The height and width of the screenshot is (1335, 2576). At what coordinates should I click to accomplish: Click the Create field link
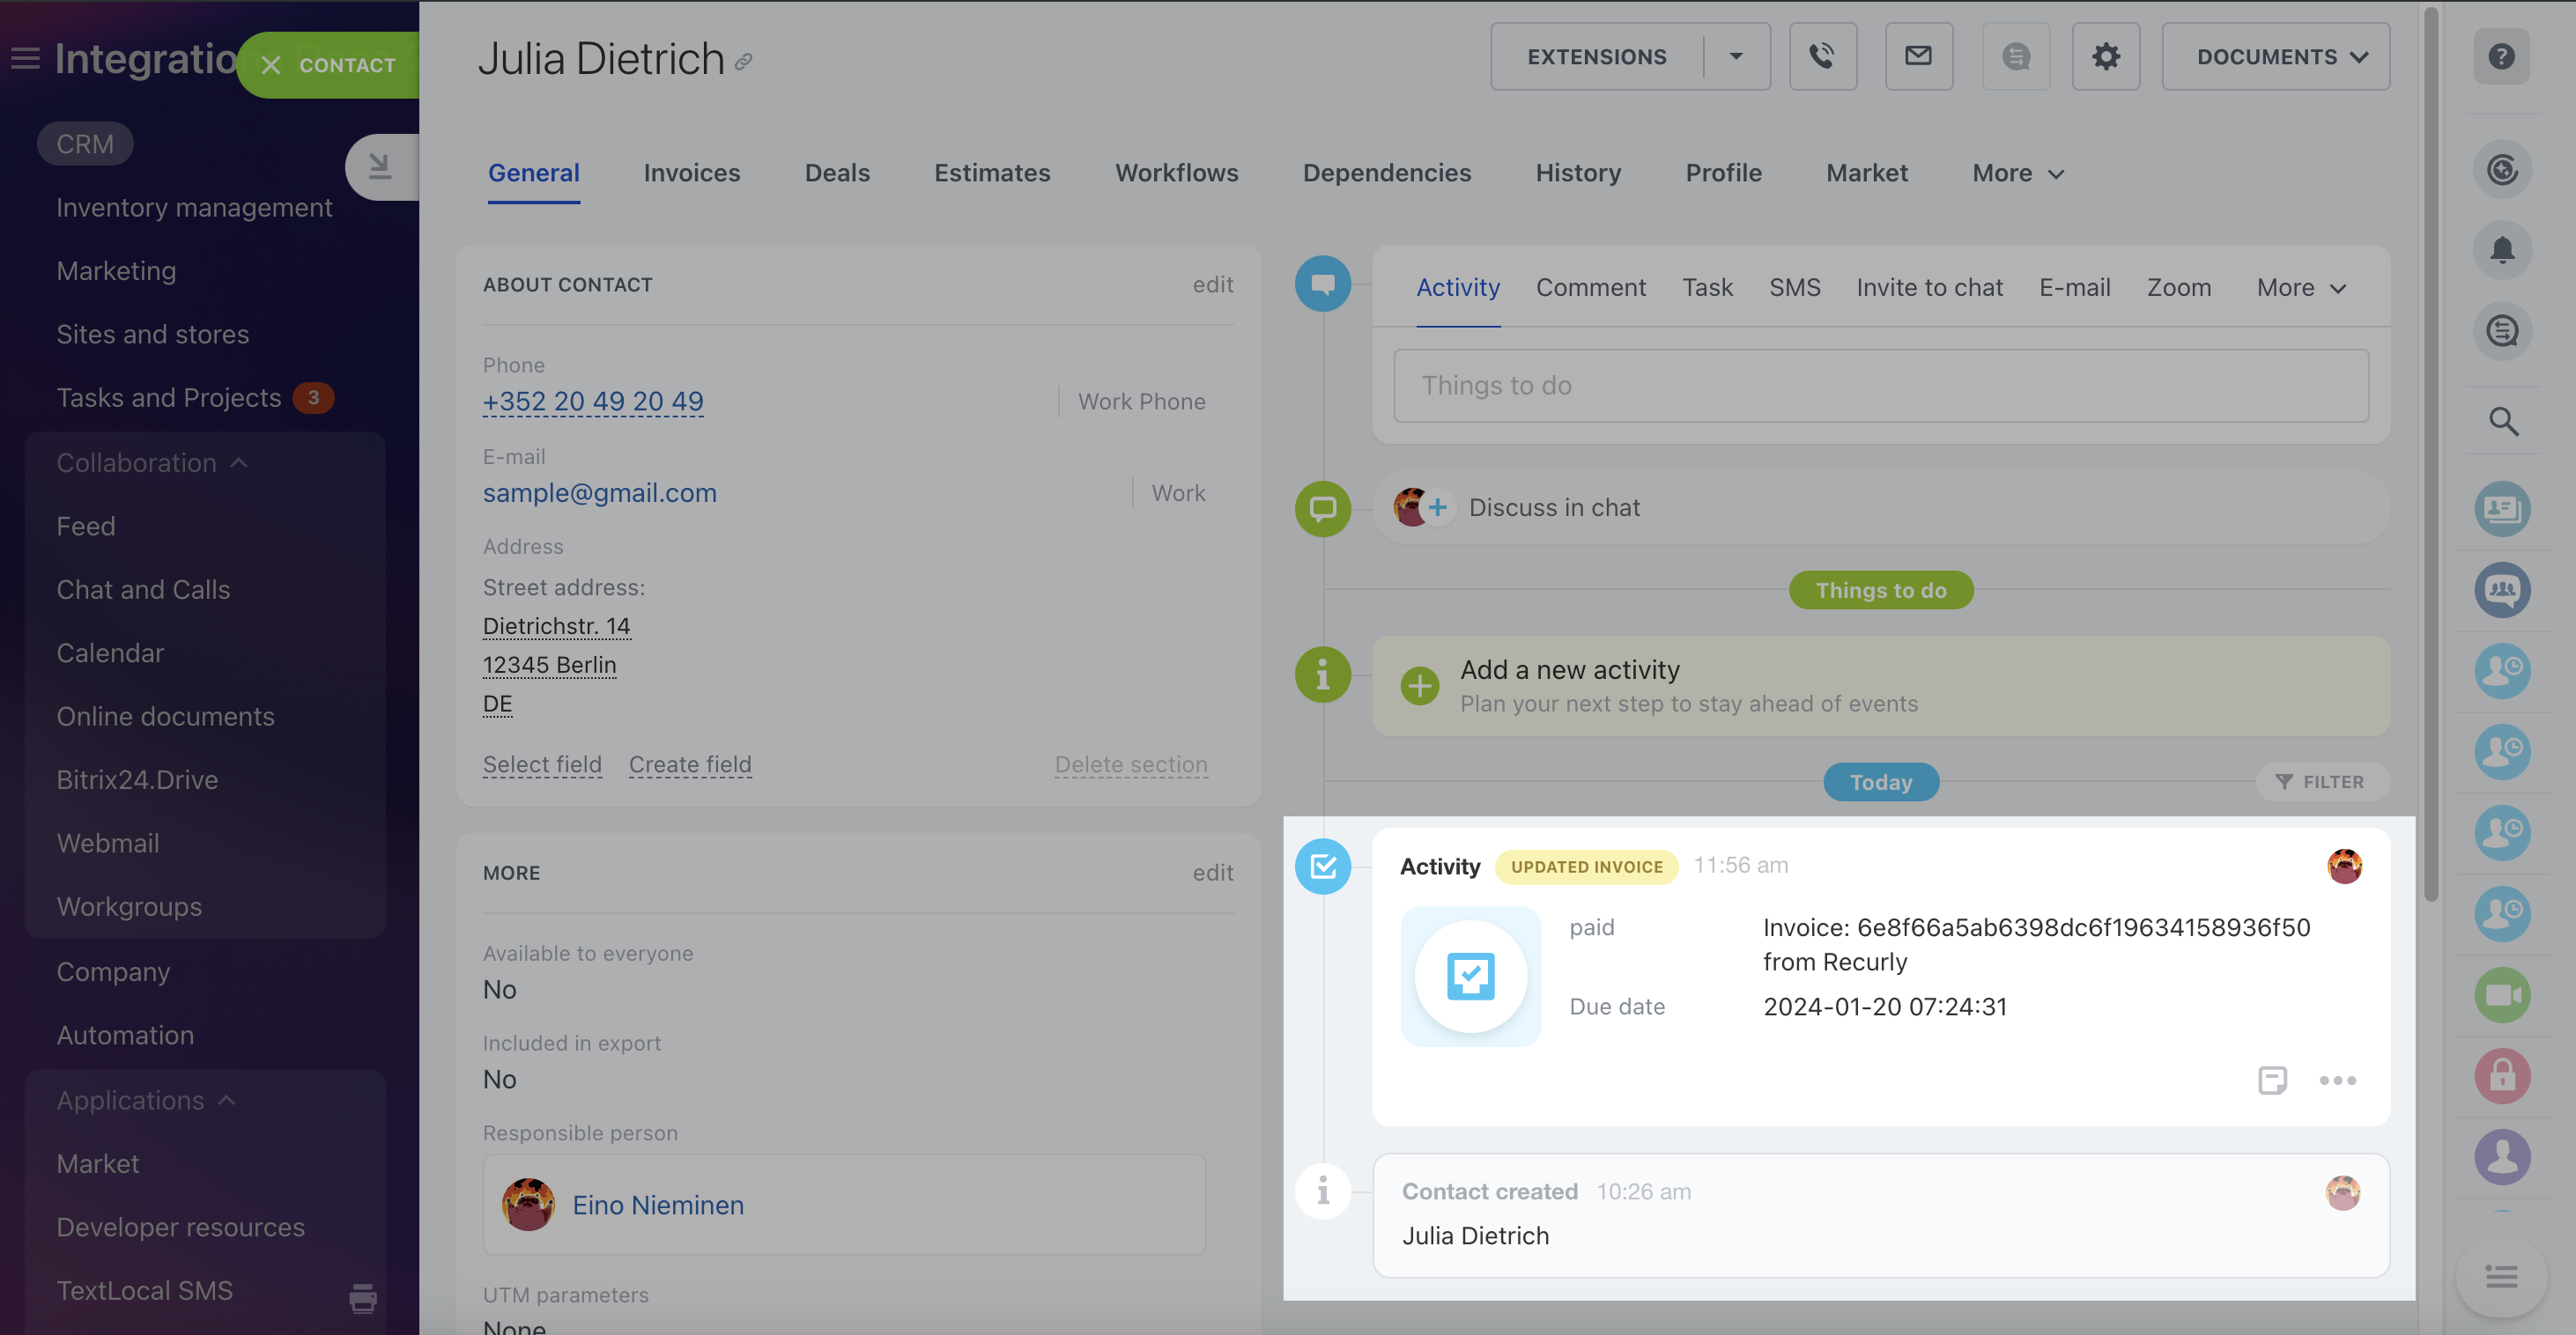690,764
